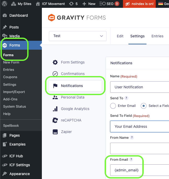Screen dimensions: 169x179
Task: Open Dashboard from the sidebar
Action: coord(21,15)
